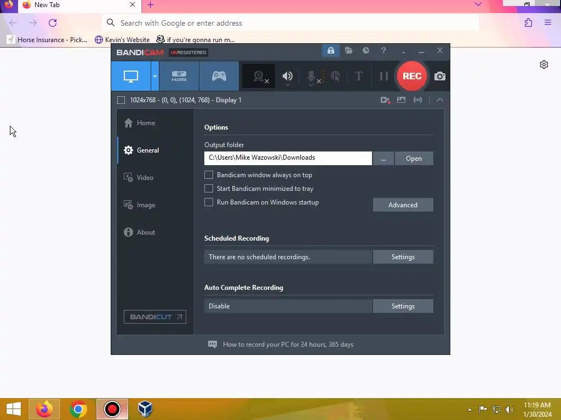Go back in Firefox
The image size is (561, 420).
[13, 23]
